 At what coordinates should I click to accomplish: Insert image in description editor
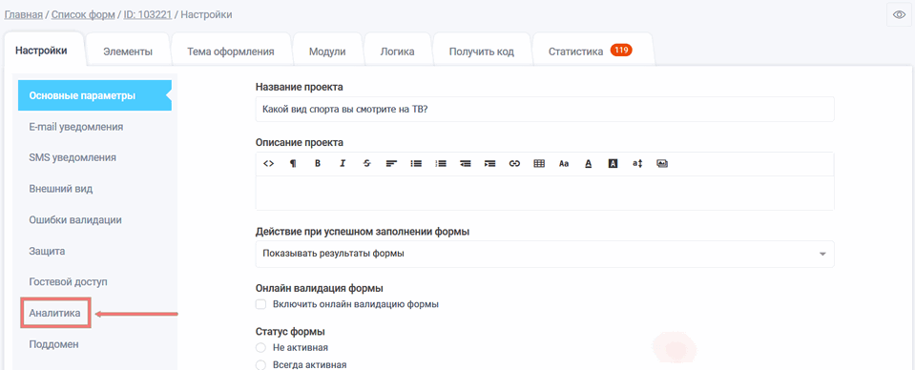click(x=662, y=164)
